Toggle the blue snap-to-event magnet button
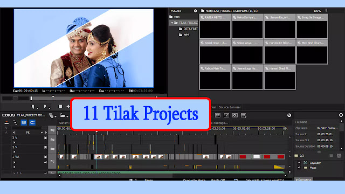This screenshot has height=194, width=345. tap(32, 122)
